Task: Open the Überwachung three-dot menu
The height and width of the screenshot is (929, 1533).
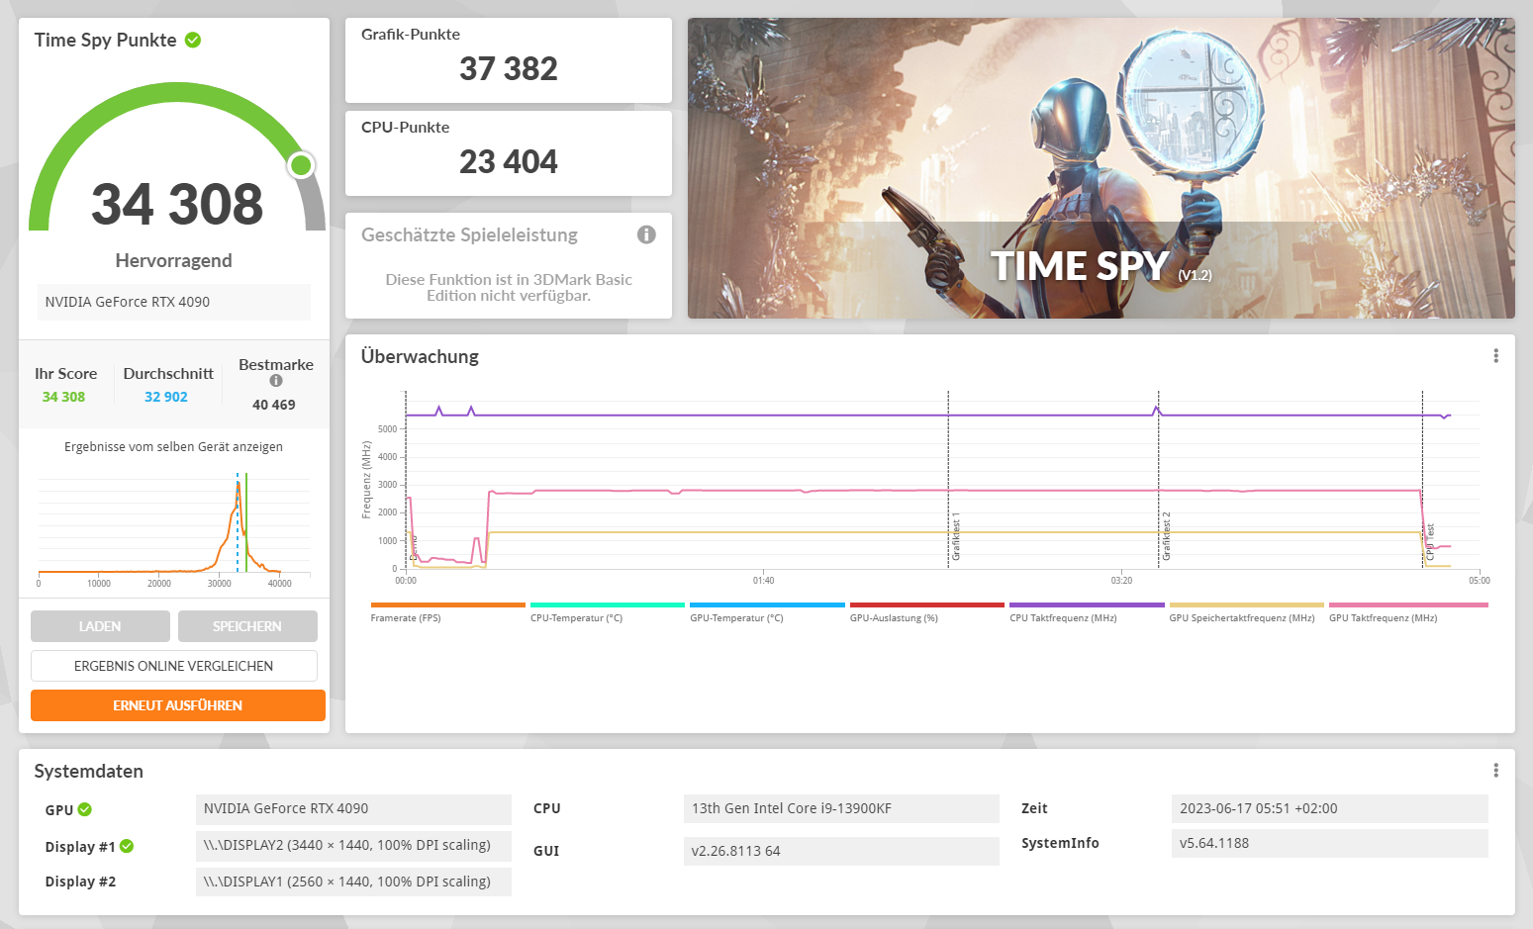Action: click(x=1495, y=356)
